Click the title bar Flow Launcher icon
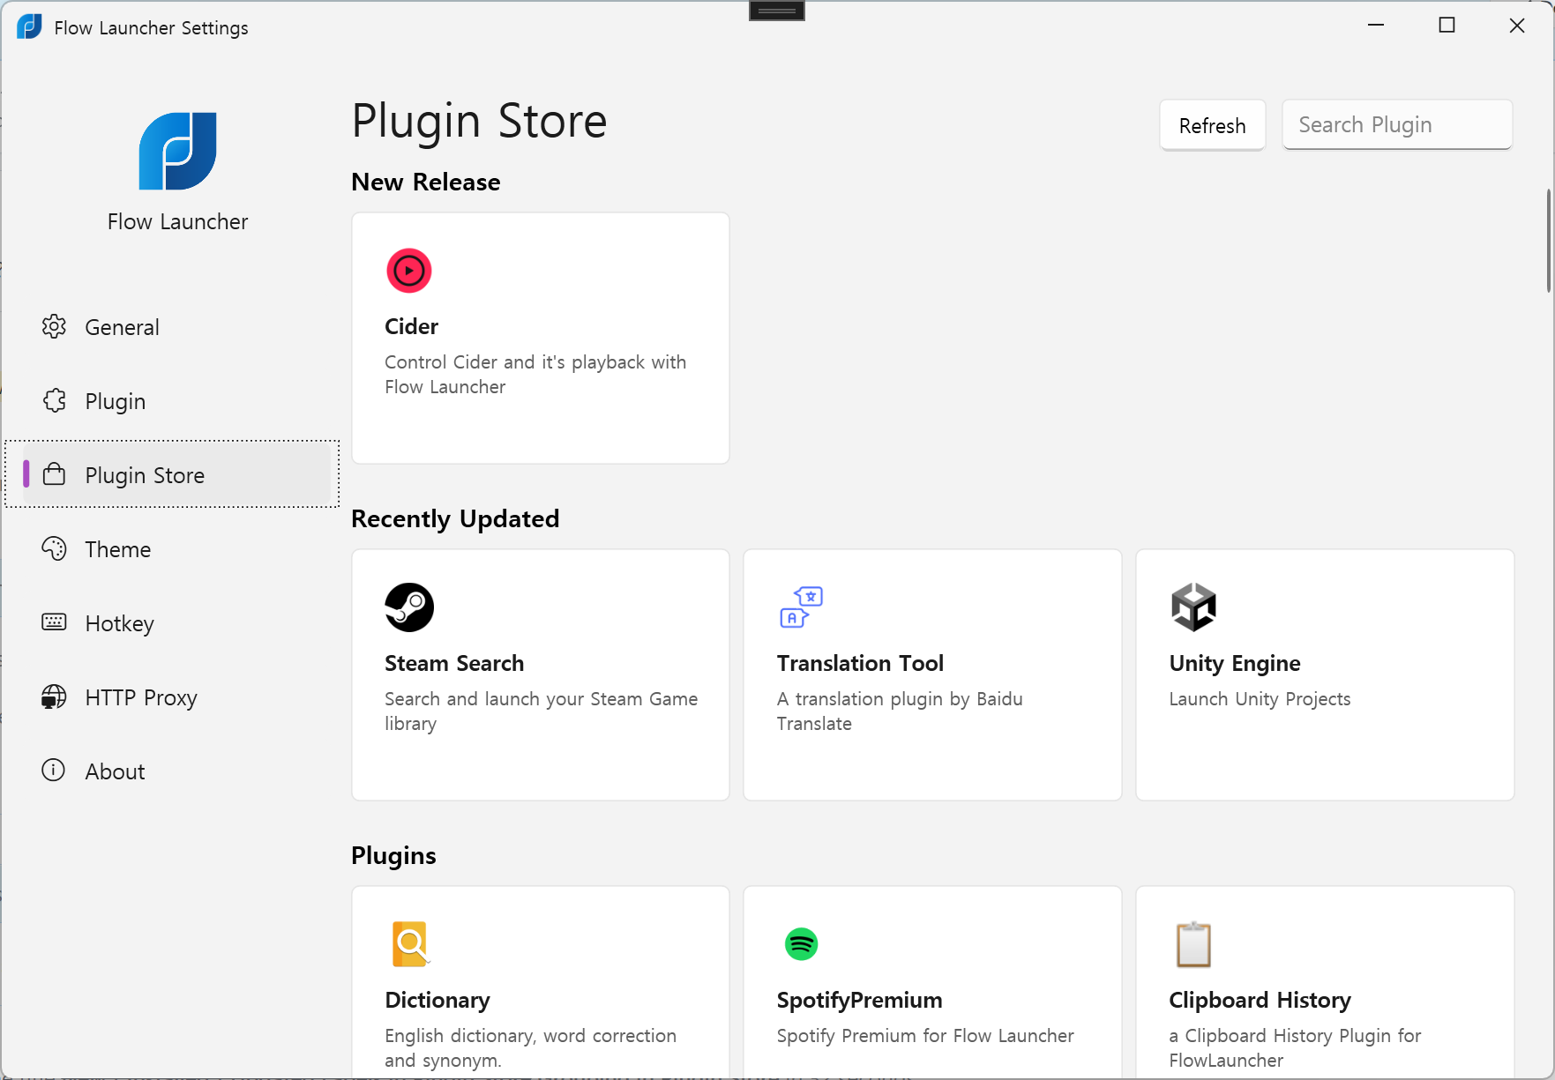This screenshot has height=1080, width=1555. [29, 26]
